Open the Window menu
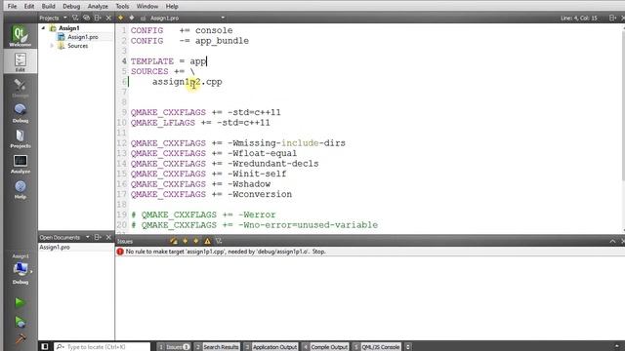The image size is (625, 351). 147,7
